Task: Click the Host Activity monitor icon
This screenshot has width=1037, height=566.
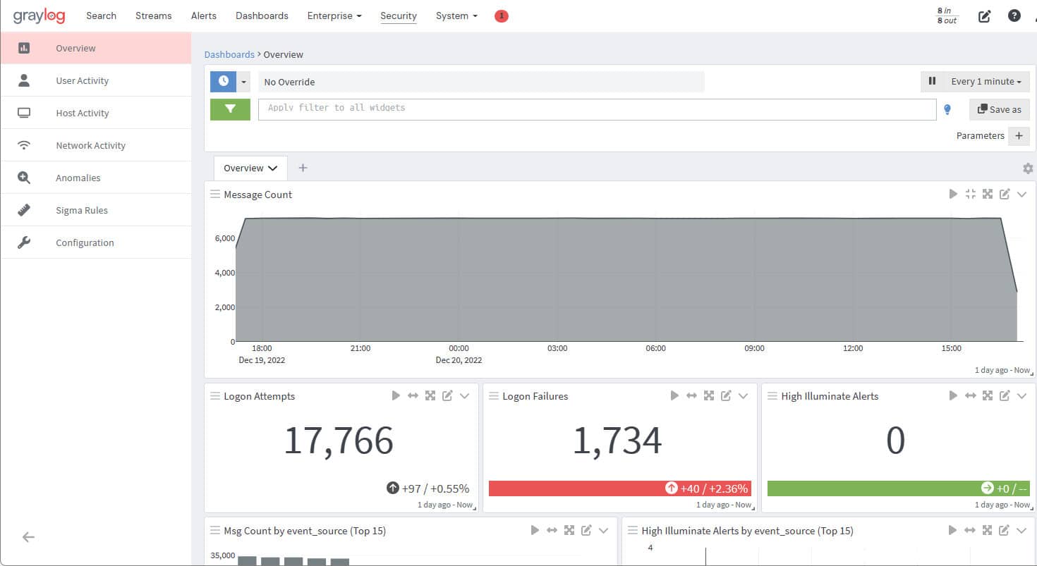Action: (24, 113)
